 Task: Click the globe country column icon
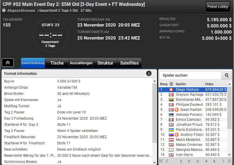(x=171, y=84)
